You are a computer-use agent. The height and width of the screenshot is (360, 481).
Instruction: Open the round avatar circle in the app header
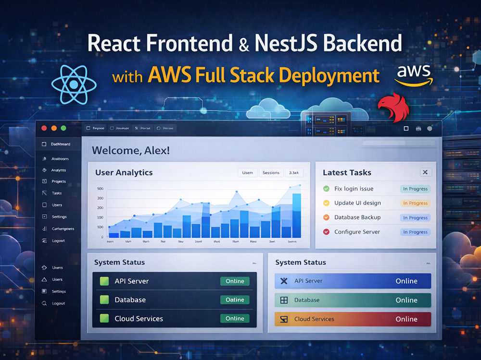(x=430, y=129)
